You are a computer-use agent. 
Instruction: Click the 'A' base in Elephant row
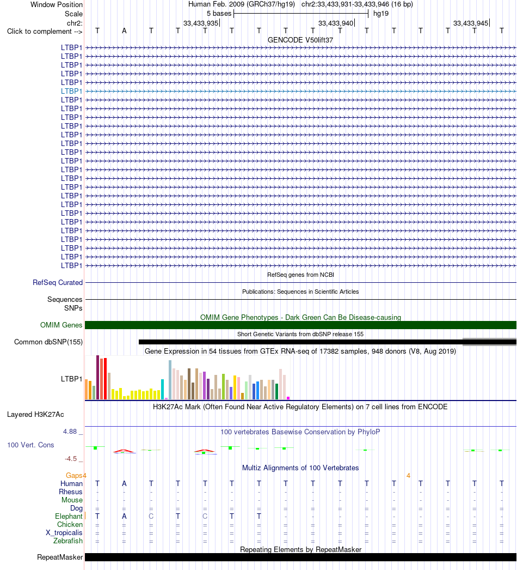(124, 516)
